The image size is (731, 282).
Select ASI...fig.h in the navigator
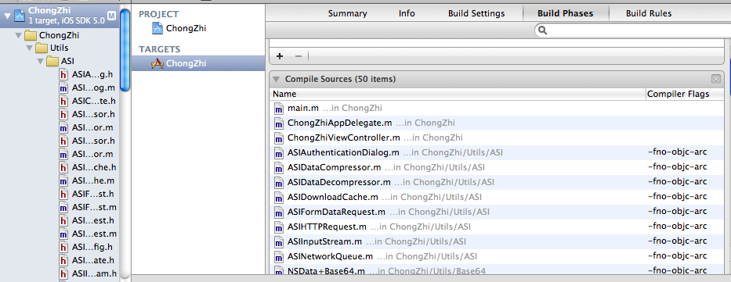coord(92,247)
